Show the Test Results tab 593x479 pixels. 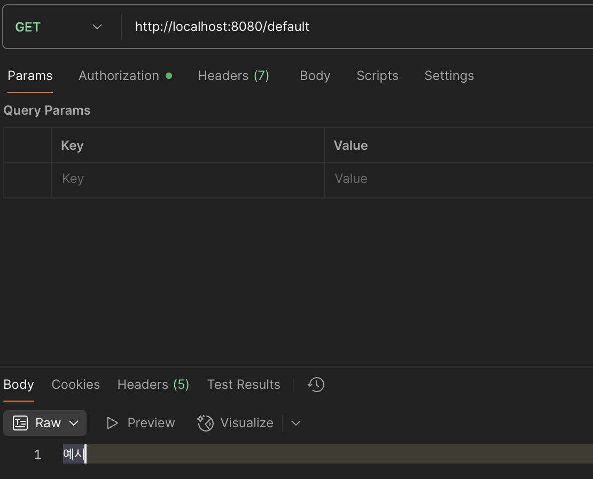pyautogui.click(x=244, y=385)
